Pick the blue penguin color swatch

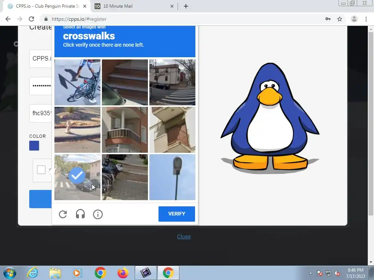(34, 146)
